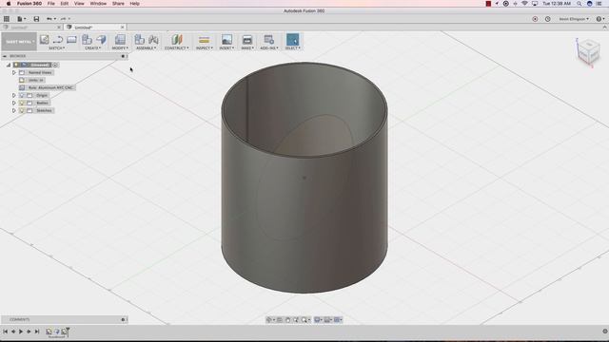Click the Browser panel options dot
Image resolution: width=609 pixels, height=342 pixels.
123,56
